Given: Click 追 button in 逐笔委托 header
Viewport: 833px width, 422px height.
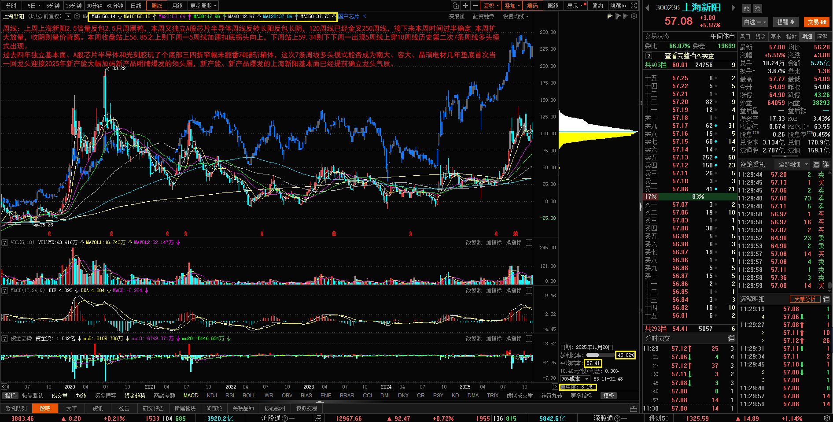Looking at the screenshot, I should point(816,164).
